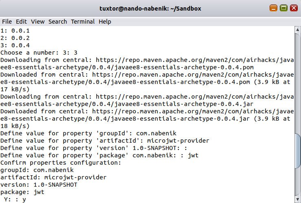Minimize the terminal window
Image resolution: width=301 pixels, height=203 pixels.
273,8
